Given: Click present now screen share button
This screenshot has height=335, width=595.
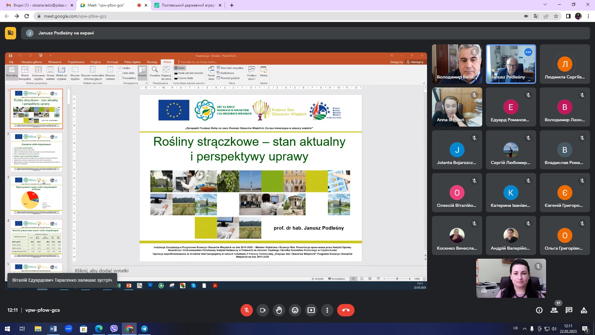Looking at the screenshot, I should pyautogui.click(x=311, y=310).
